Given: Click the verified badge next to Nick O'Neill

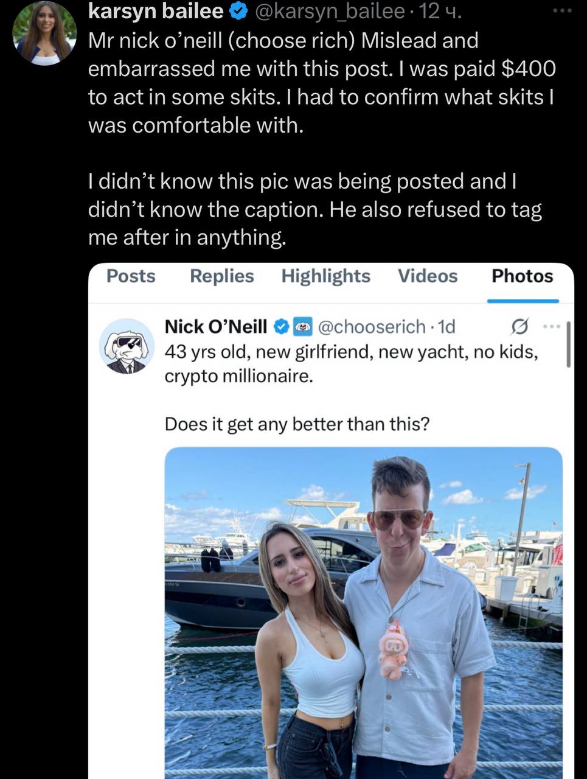Looking at the screenshot, I should (281, 327).
